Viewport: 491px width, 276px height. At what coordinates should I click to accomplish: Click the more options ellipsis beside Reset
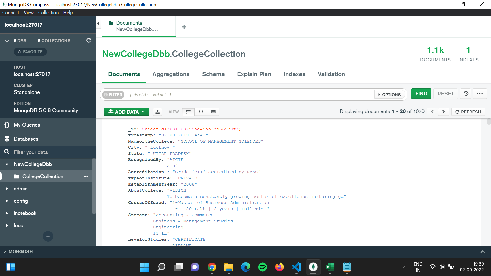(480, 94)
